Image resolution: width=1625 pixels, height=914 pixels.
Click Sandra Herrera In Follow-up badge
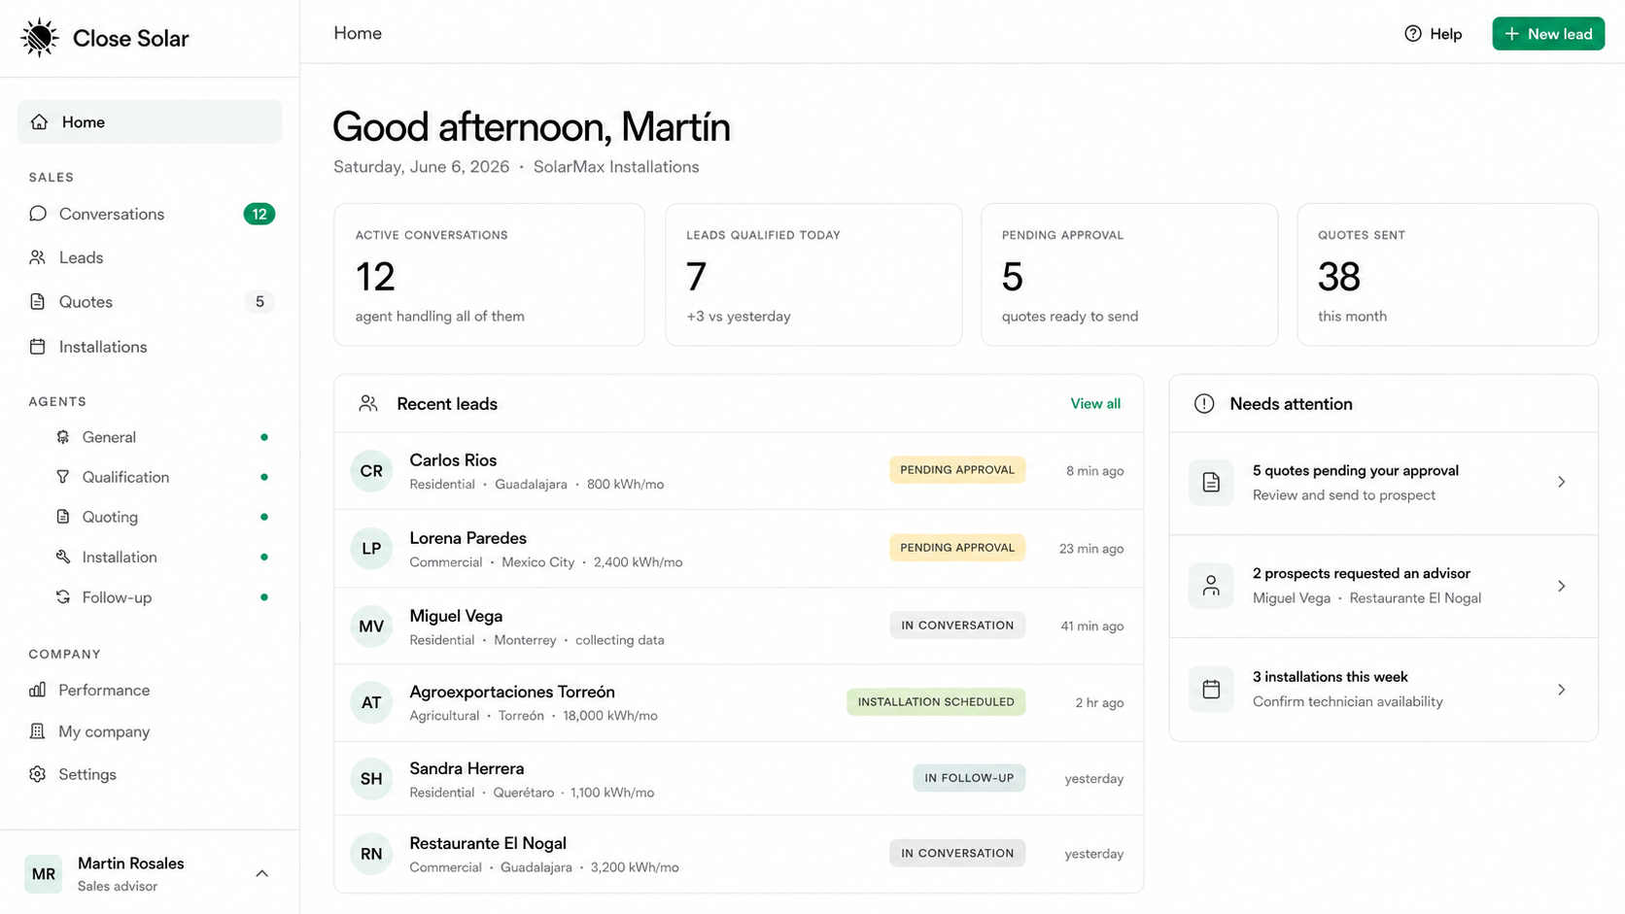(x=969, y=778)
